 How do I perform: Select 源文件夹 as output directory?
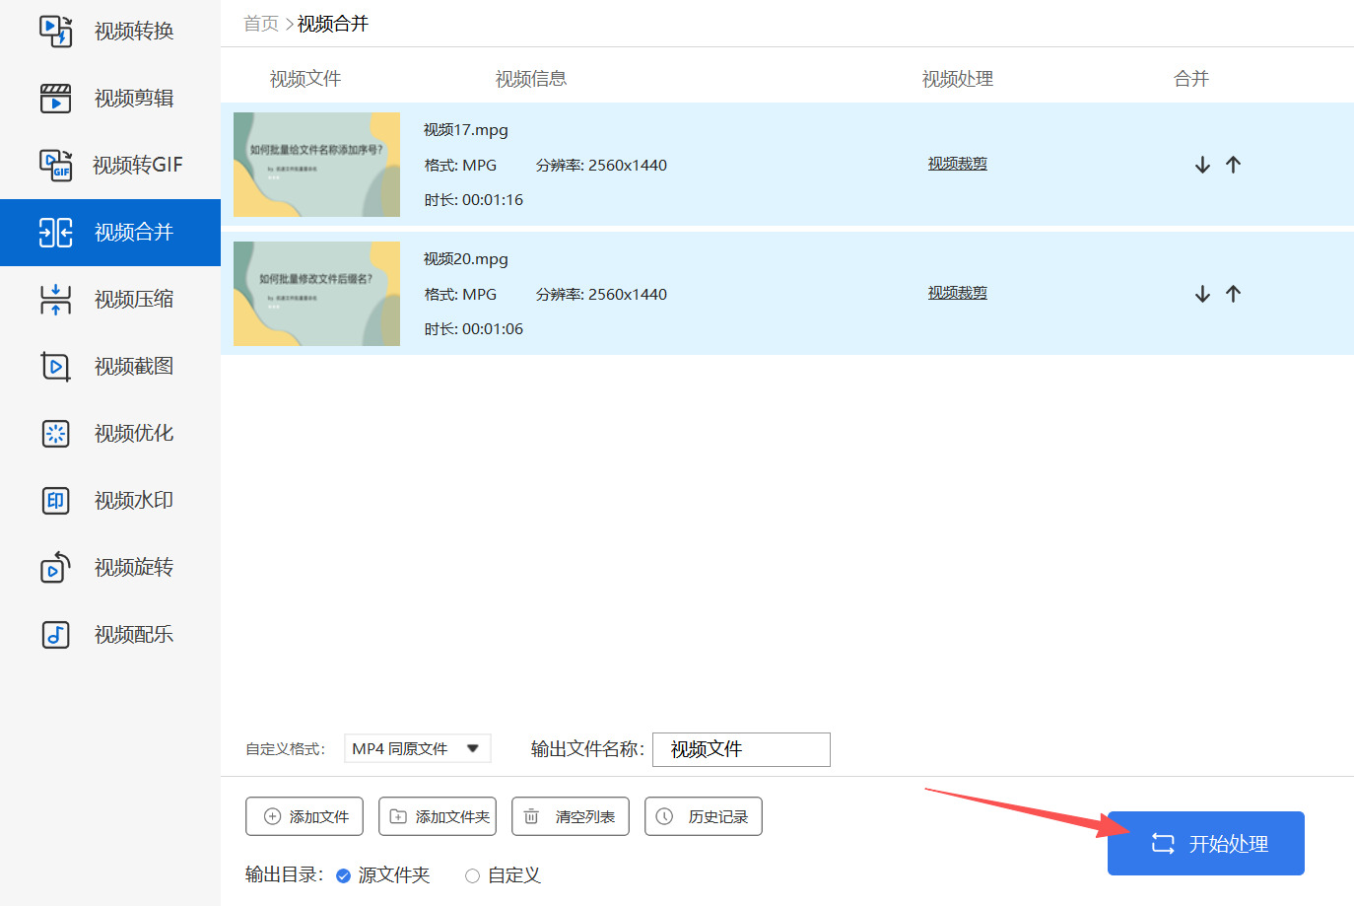344,875
